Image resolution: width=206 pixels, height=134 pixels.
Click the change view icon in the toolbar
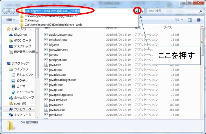pos(177,20)
